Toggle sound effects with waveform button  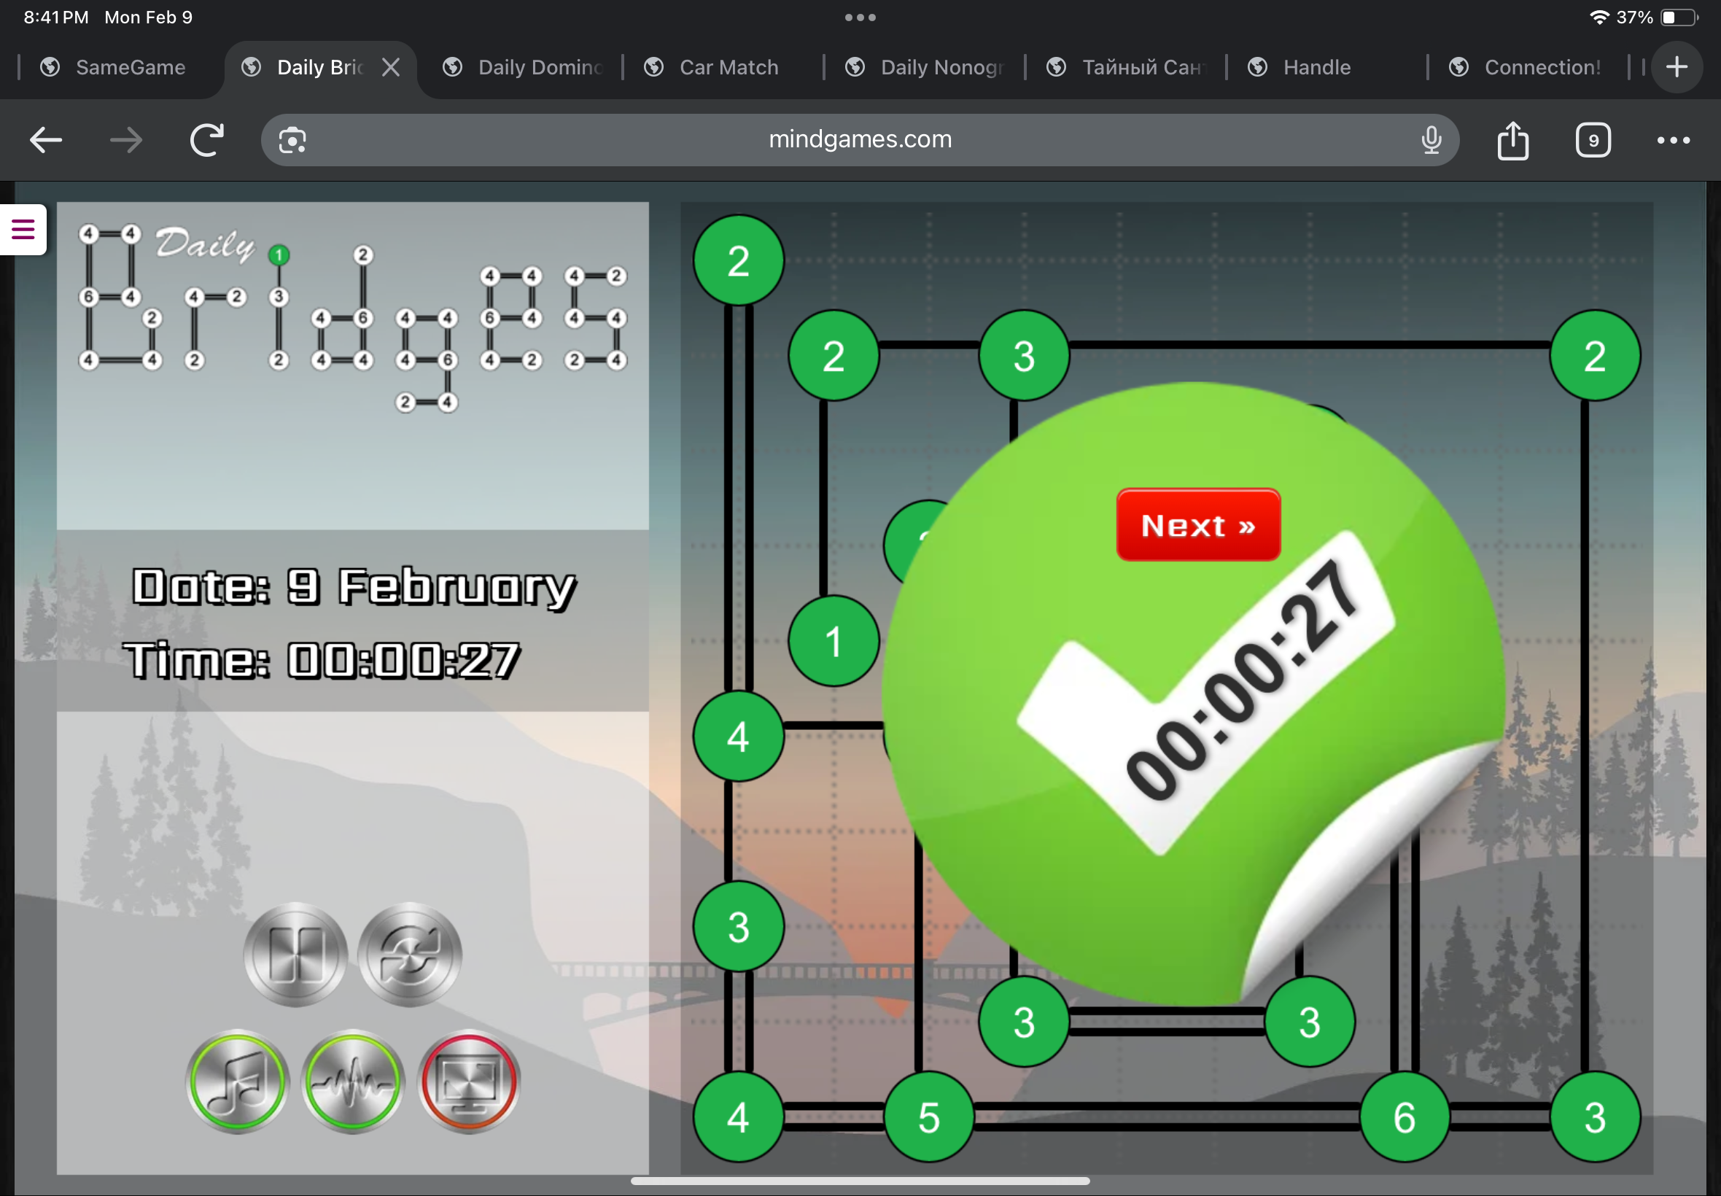(353, 1082)
